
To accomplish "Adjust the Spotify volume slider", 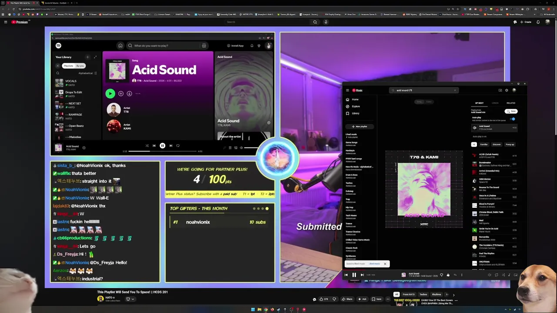I will 250,148.
